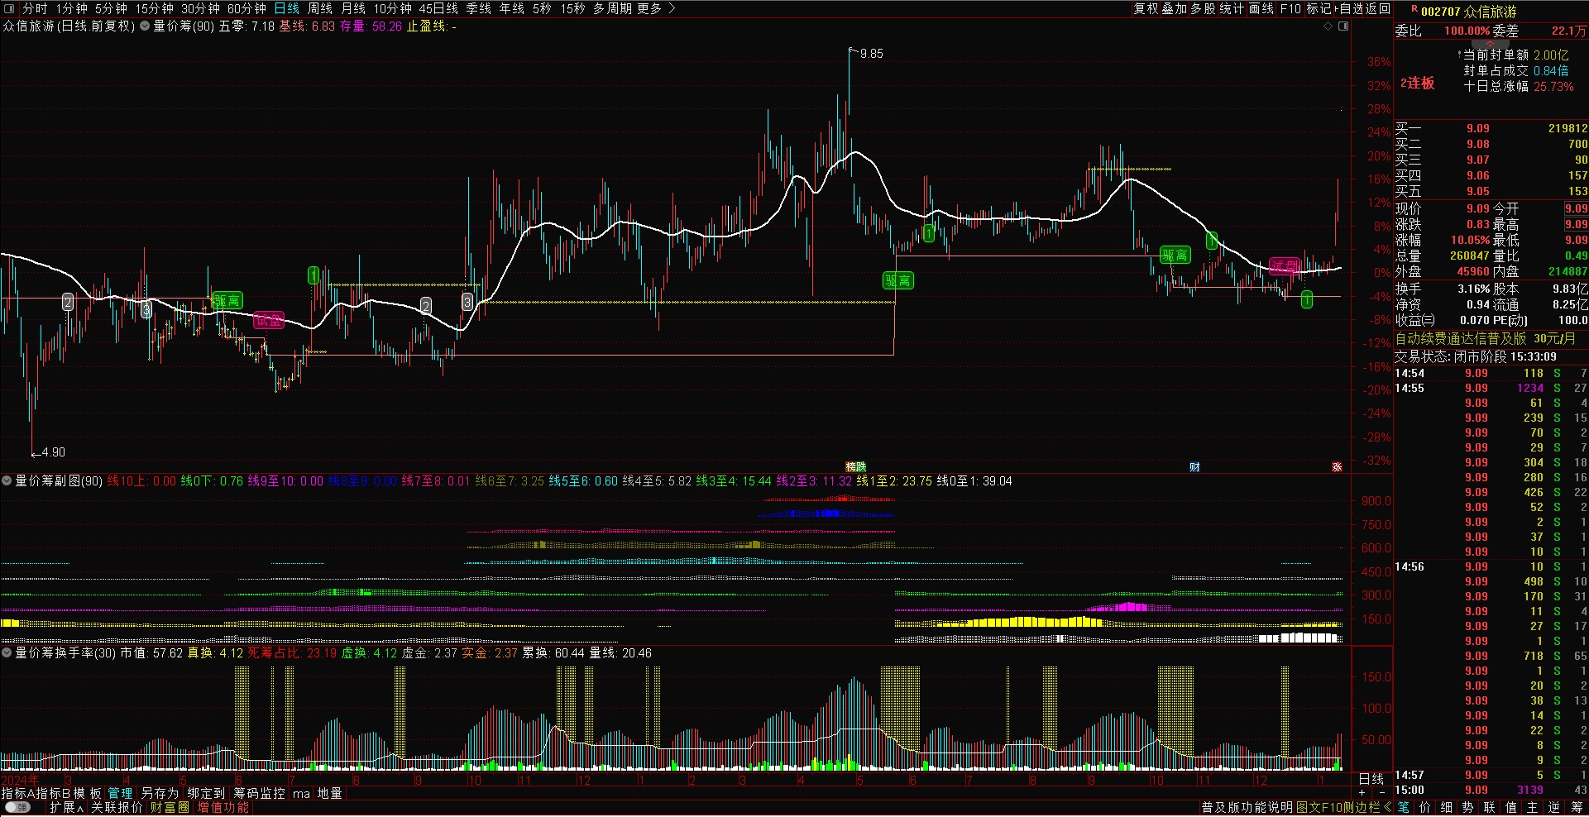Open the 模板 template option
This screenshot has width=1589, height=817.
click(x=87, y=793)
